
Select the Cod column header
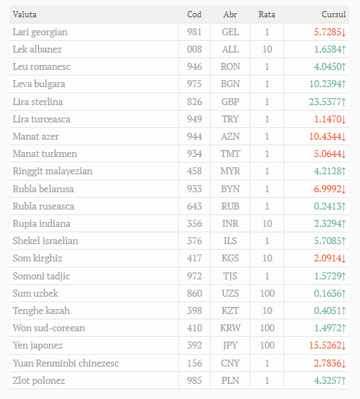pos(194,15)
